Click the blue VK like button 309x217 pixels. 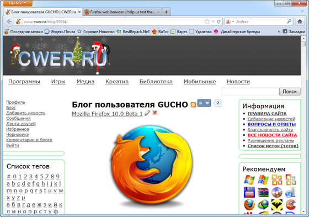(x=204, y=103)
